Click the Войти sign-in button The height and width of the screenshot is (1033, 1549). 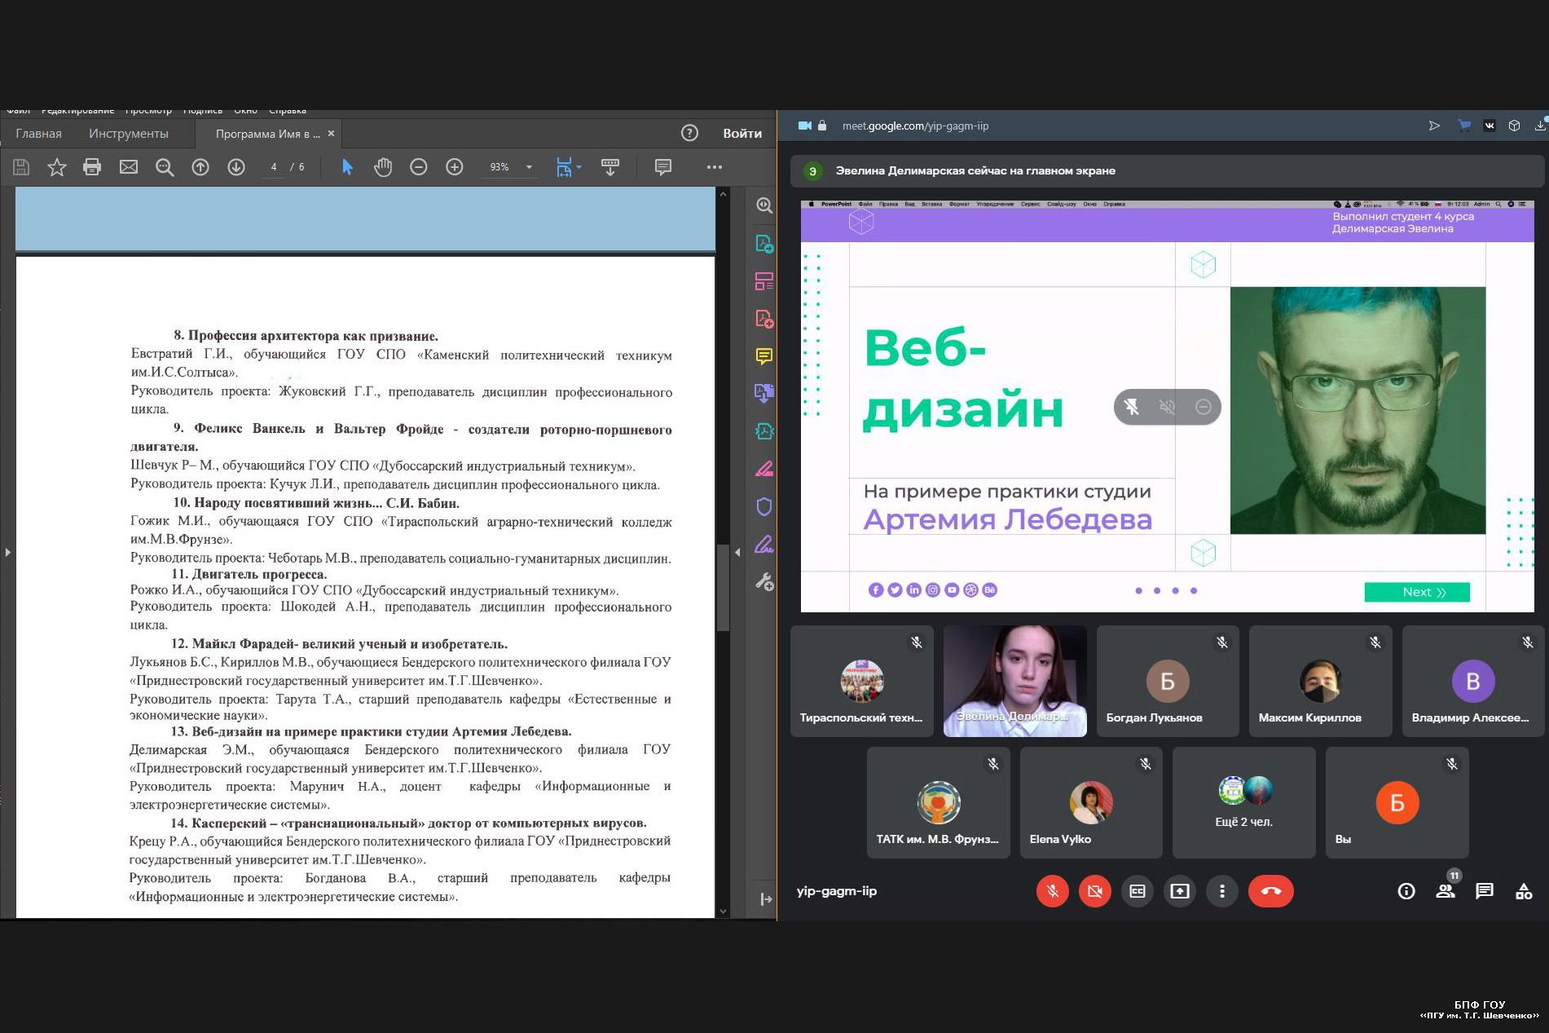tap(742, 134)
